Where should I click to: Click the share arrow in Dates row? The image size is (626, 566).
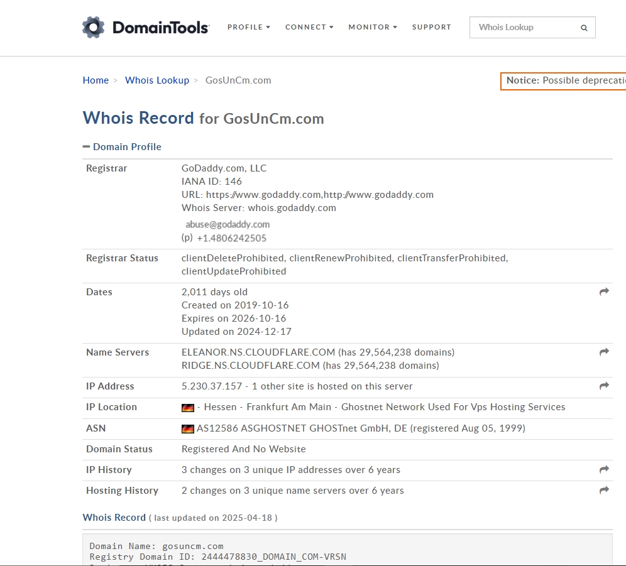coord(604,291)
